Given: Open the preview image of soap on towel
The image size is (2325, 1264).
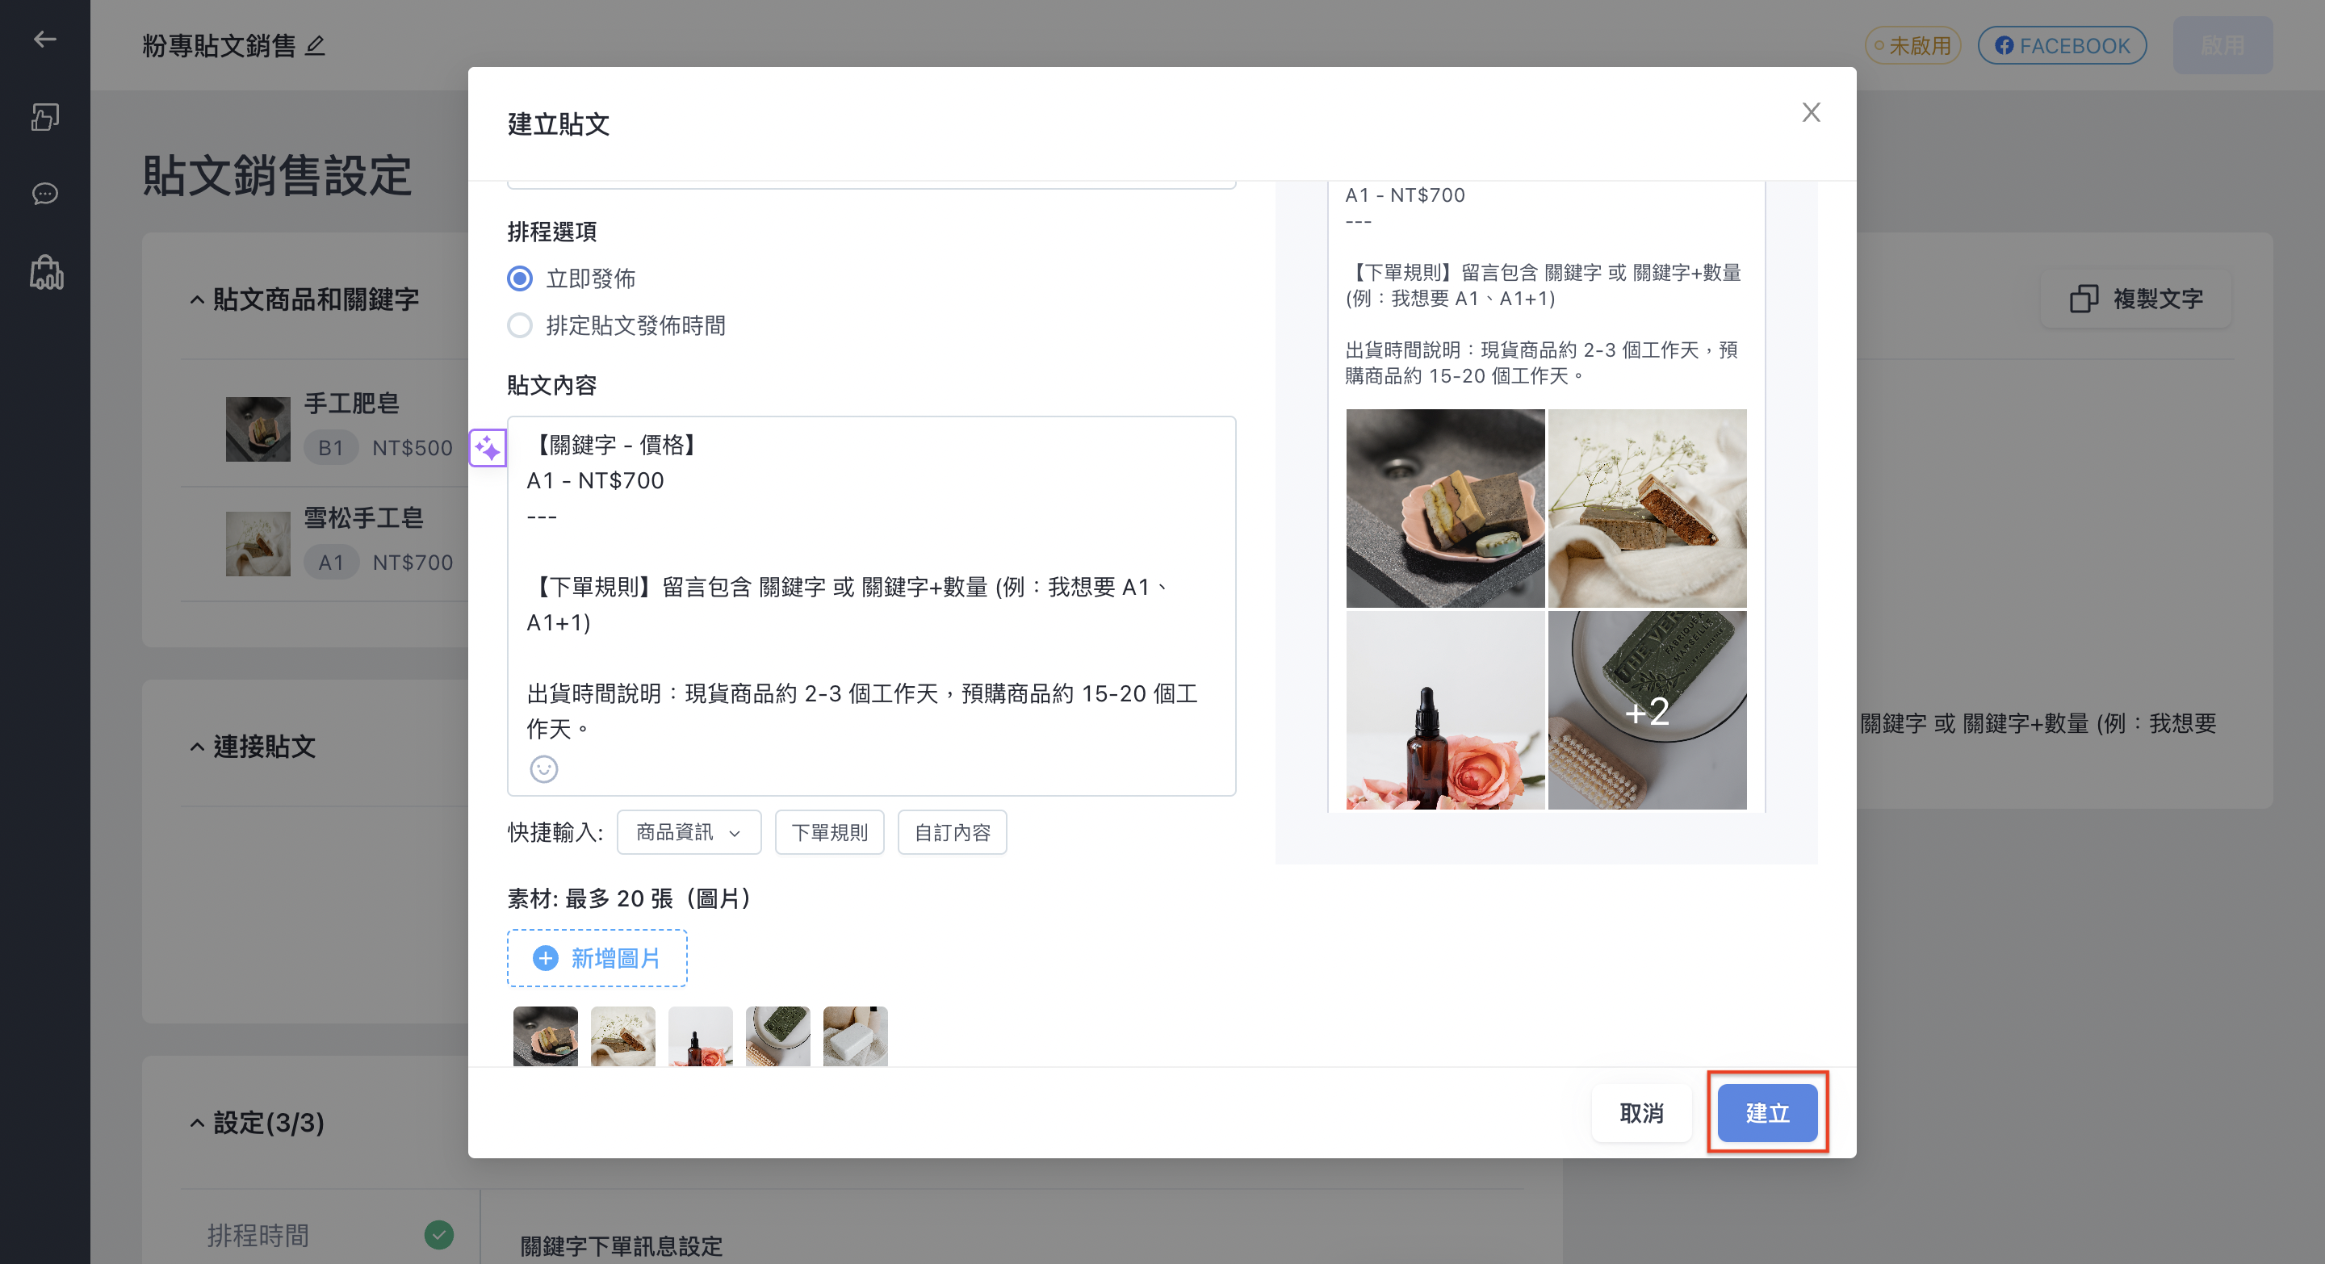Looking at the screenshot, I should click(1647, 508).
